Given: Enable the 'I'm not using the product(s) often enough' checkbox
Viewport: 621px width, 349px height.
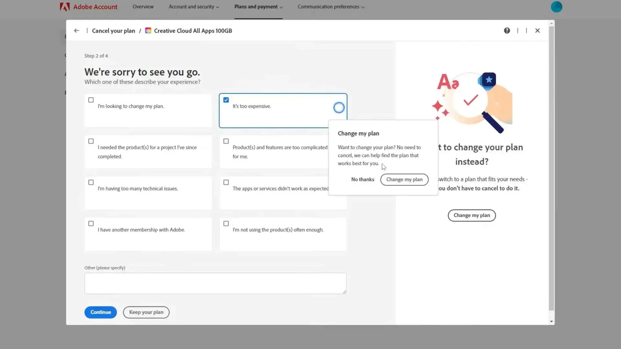Looking at the screenshot, I should point(226,223).
